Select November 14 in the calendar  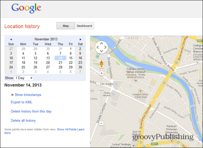click(x=61, y=58)
